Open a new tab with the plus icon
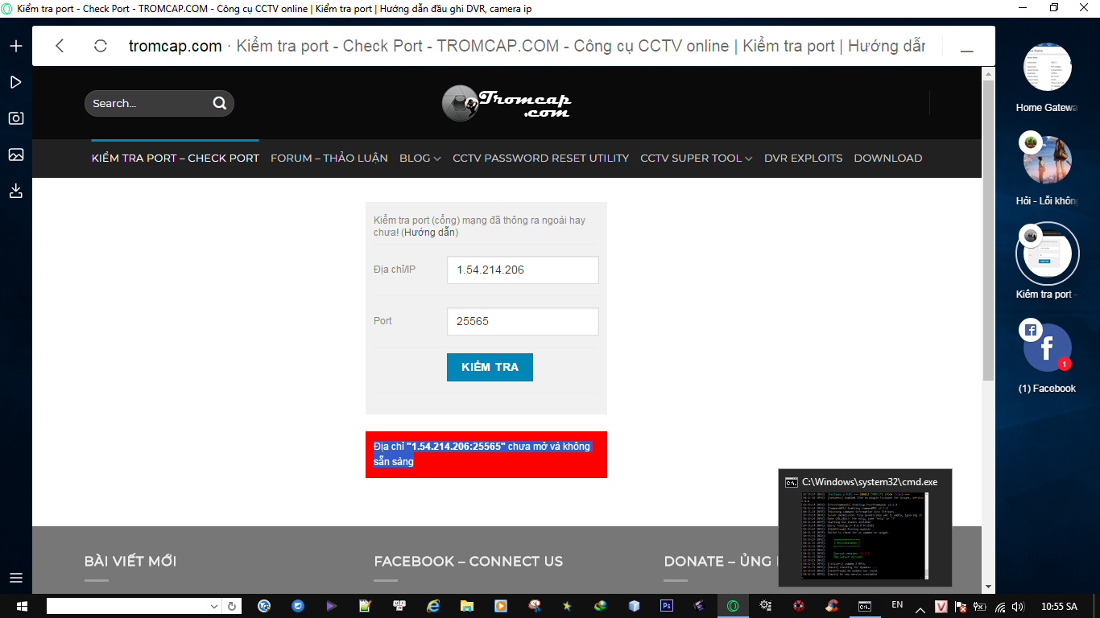Image resolution: width=1100 pixels, height=618 pixels. [16, 46]
